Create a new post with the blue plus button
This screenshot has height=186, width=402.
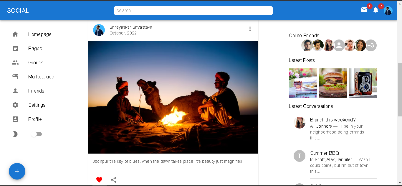click(17, 171)
